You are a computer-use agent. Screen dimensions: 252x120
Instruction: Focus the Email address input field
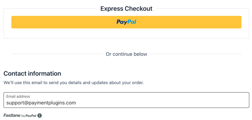point(126,100)
